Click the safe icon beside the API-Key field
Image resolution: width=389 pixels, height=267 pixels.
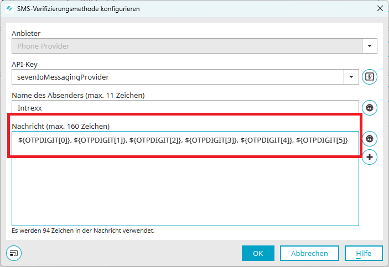coord(369,77)
